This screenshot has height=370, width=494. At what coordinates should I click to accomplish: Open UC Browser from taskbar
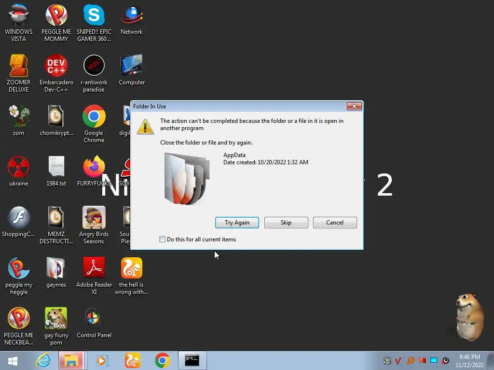tap(132, 360)
